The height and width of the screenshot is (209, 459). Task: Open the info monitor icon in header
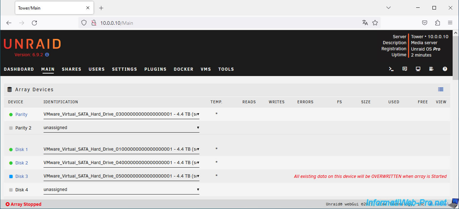pyautogui.click(x=418, y=69)
